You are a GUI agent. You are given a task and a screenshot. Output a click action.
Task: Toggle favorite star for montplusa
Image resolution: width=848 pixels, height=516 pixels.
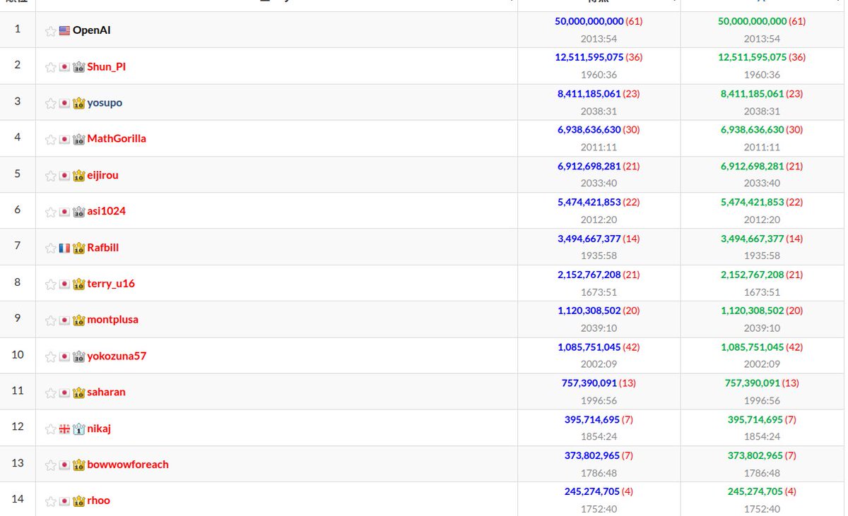click(50, 320)
